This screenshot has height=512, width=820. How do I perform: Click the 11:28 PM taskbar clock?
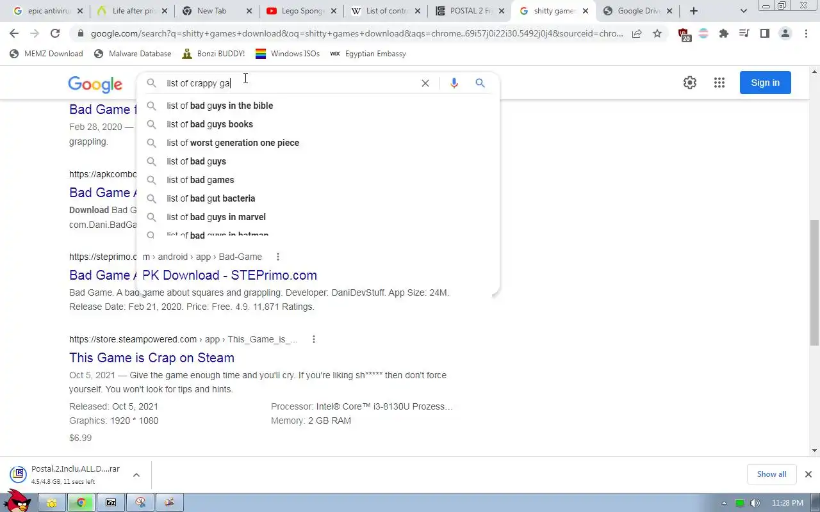tap(787, 503)
